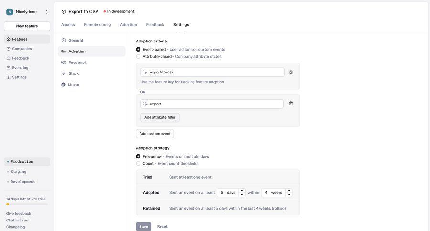The height and width of the screenshot is (231, 430).
Task: Decrease the days stepper value
Action: 242,195
